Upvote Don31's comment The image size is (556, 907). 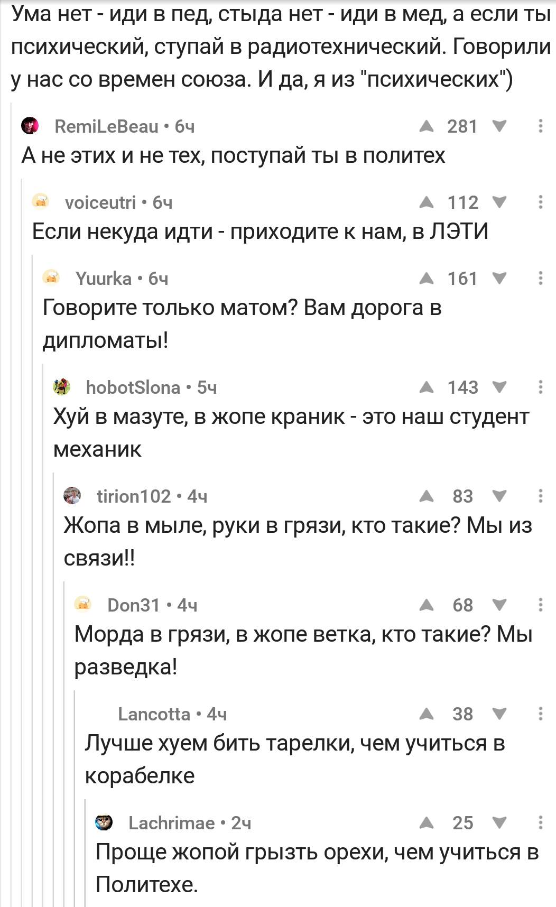click(x=426, y=605)
